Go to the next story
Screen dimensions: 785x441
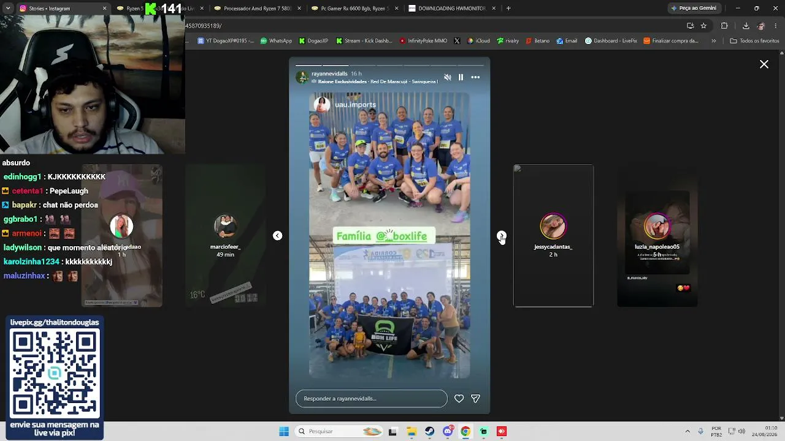[502, 236]
